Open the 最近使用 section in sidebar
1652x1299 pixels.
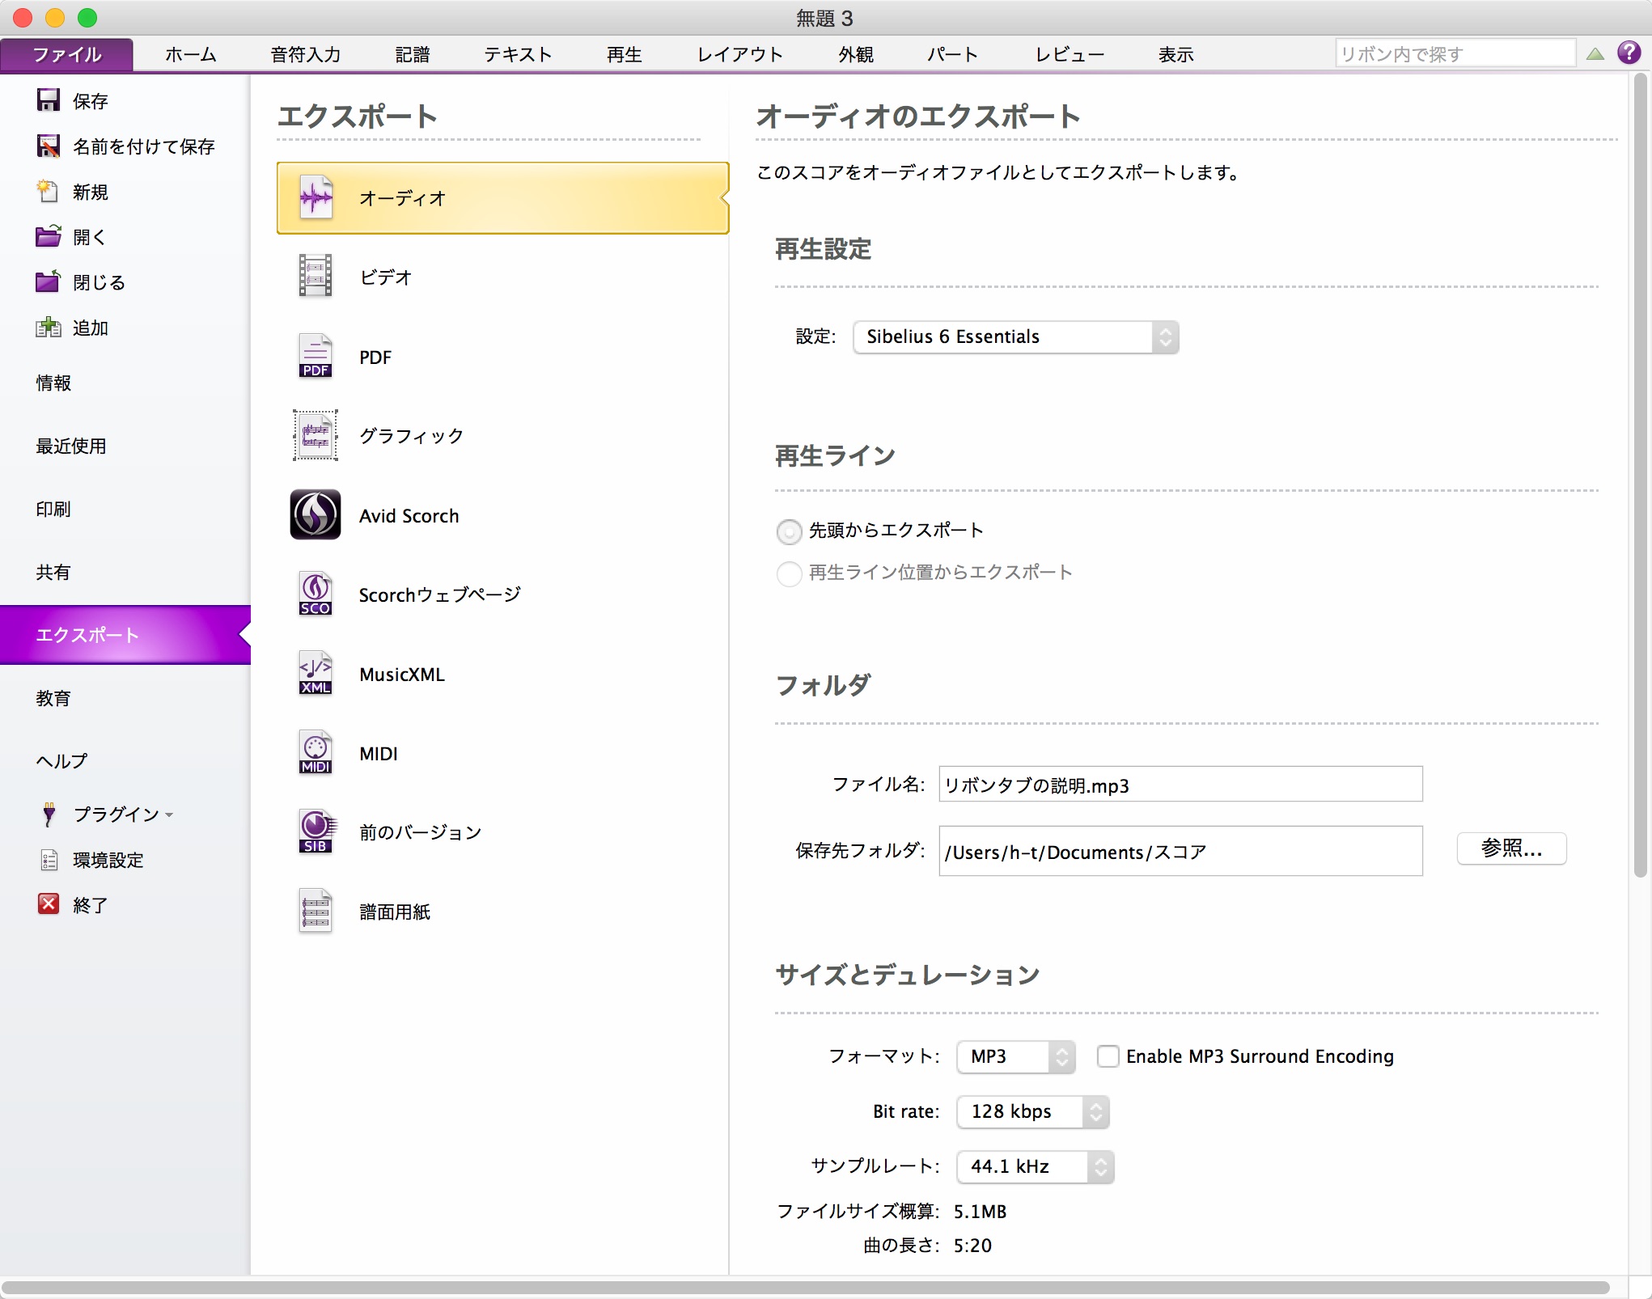(x=71, y=446)
